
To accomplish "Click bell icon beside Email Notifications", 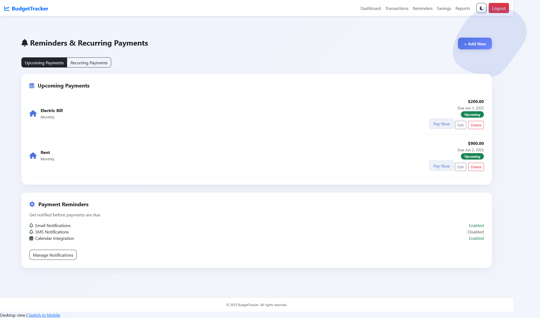I will click(x=31, y=225).
